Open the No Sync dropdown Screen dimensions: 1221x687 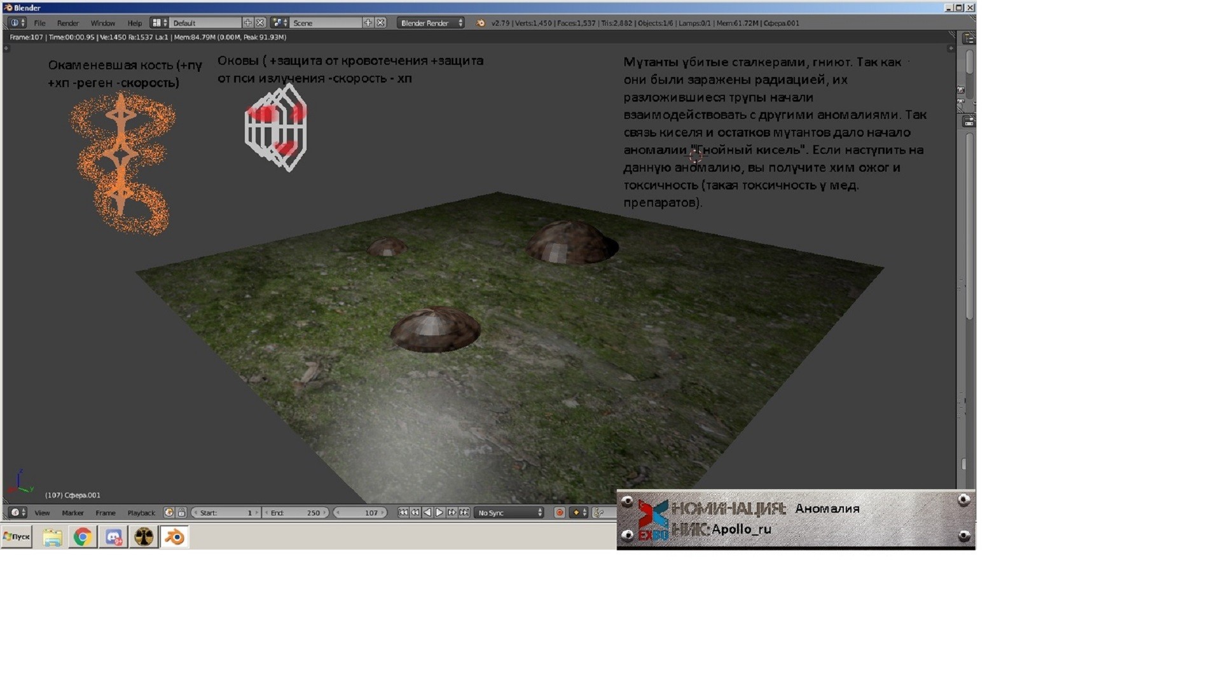click(x=509, y=512)
